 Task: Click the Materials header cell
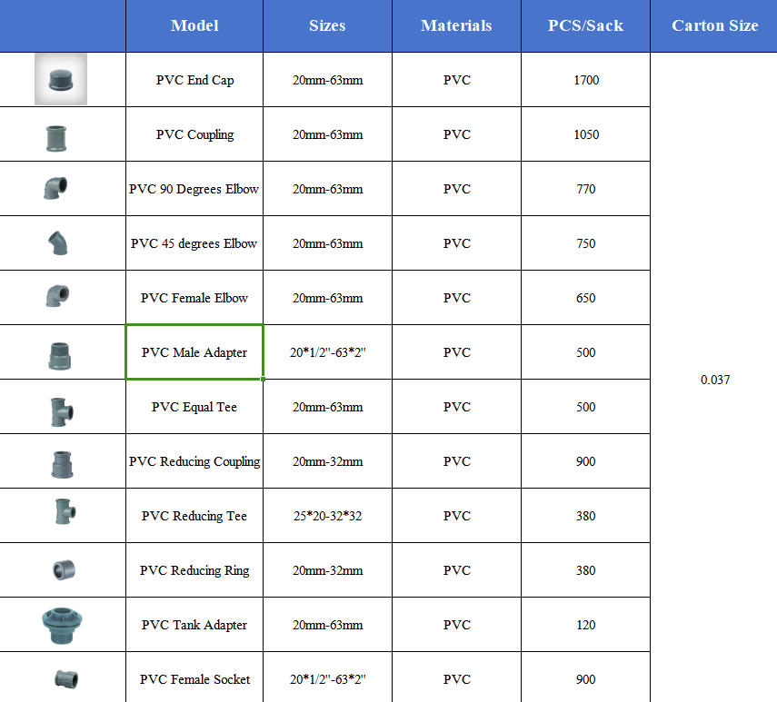pos(456,25)
